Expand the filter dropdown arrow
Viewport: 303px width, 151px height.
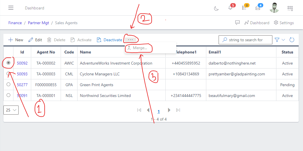tap(283, 40)
